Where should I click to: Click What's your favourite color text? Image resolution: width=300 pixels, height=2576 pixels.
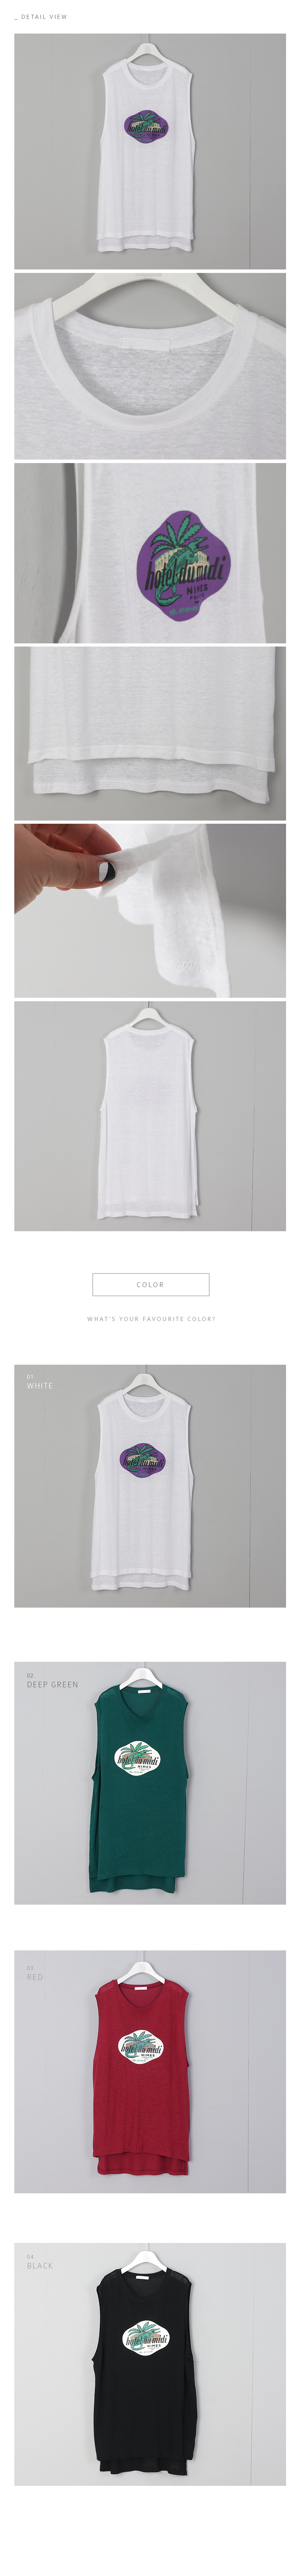pos(150,1319)
